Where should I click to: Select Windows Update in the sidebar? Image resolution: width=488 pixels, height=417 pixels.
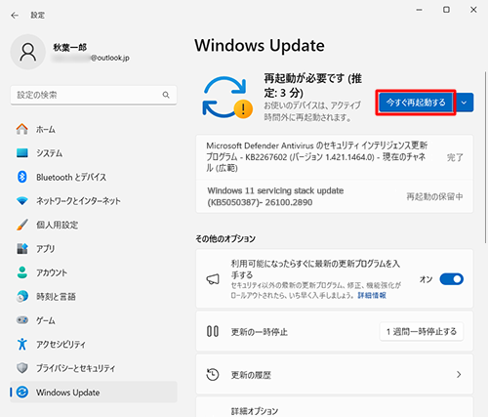tap(94, 392)
